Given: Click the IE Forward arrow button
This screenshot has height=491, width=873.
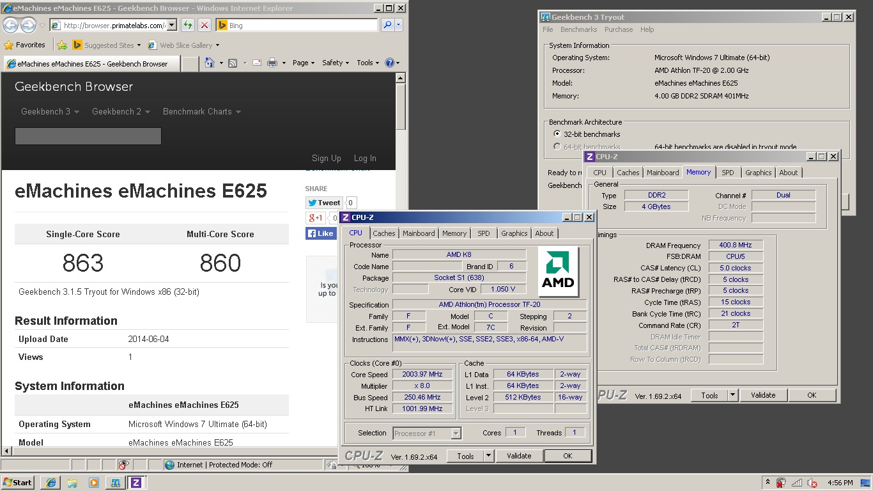Looking at the screenshot, I should click(28, 25).
